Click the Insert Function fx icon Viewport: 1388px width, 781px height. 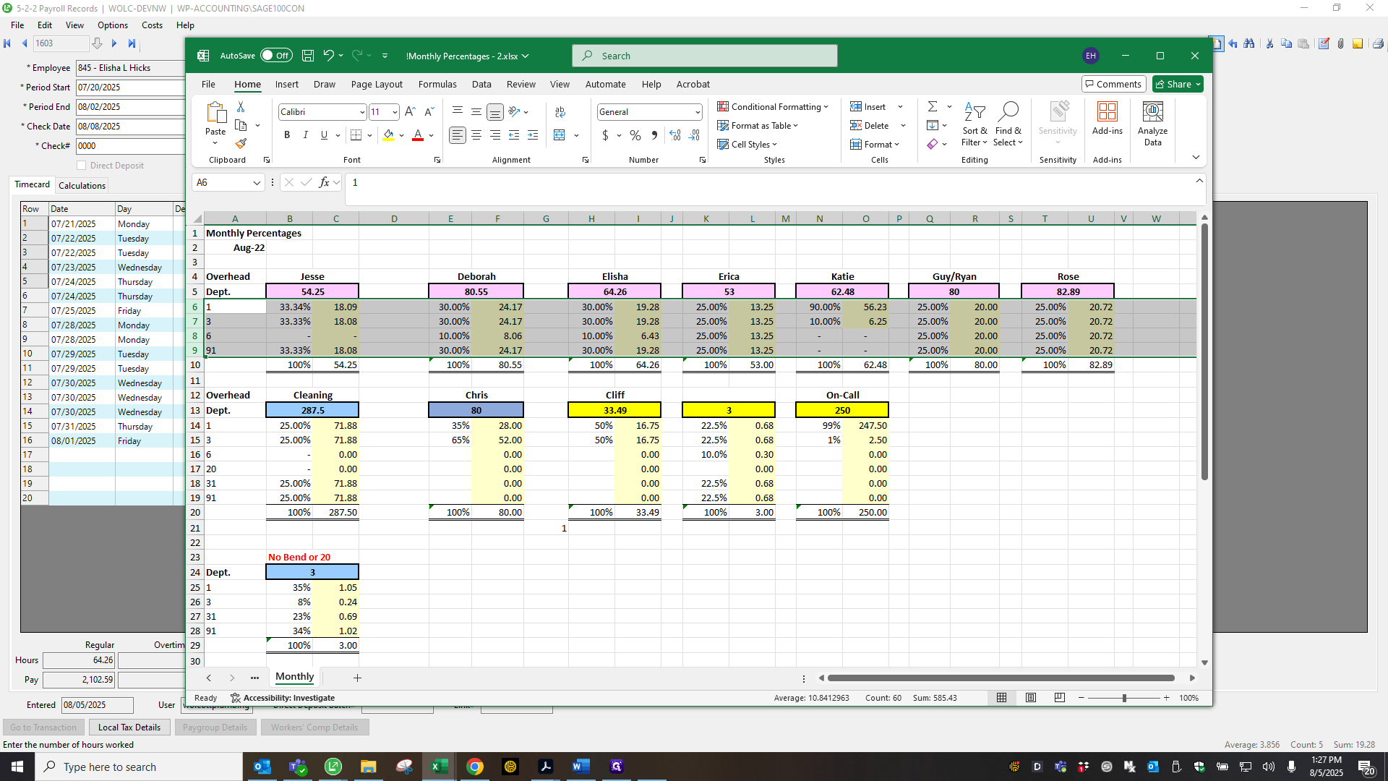[x=325, y=182]
